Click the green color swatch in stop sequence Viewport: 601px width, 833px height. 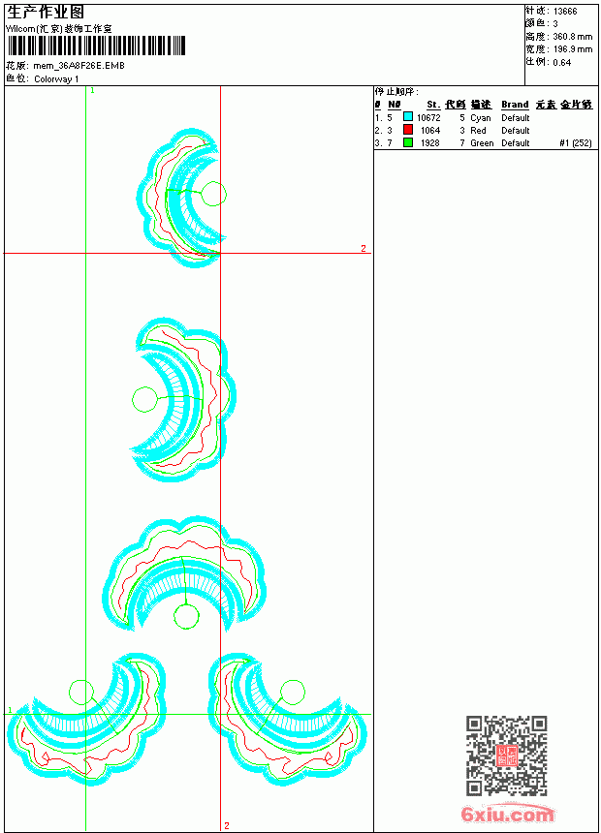tap(408, 142)
